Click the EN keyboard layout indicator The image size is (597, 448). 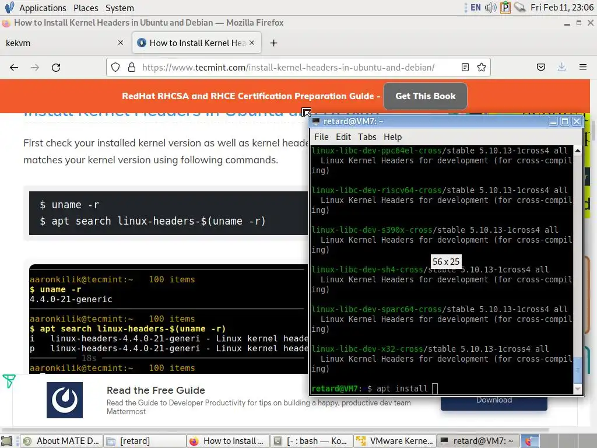(476, 7)
